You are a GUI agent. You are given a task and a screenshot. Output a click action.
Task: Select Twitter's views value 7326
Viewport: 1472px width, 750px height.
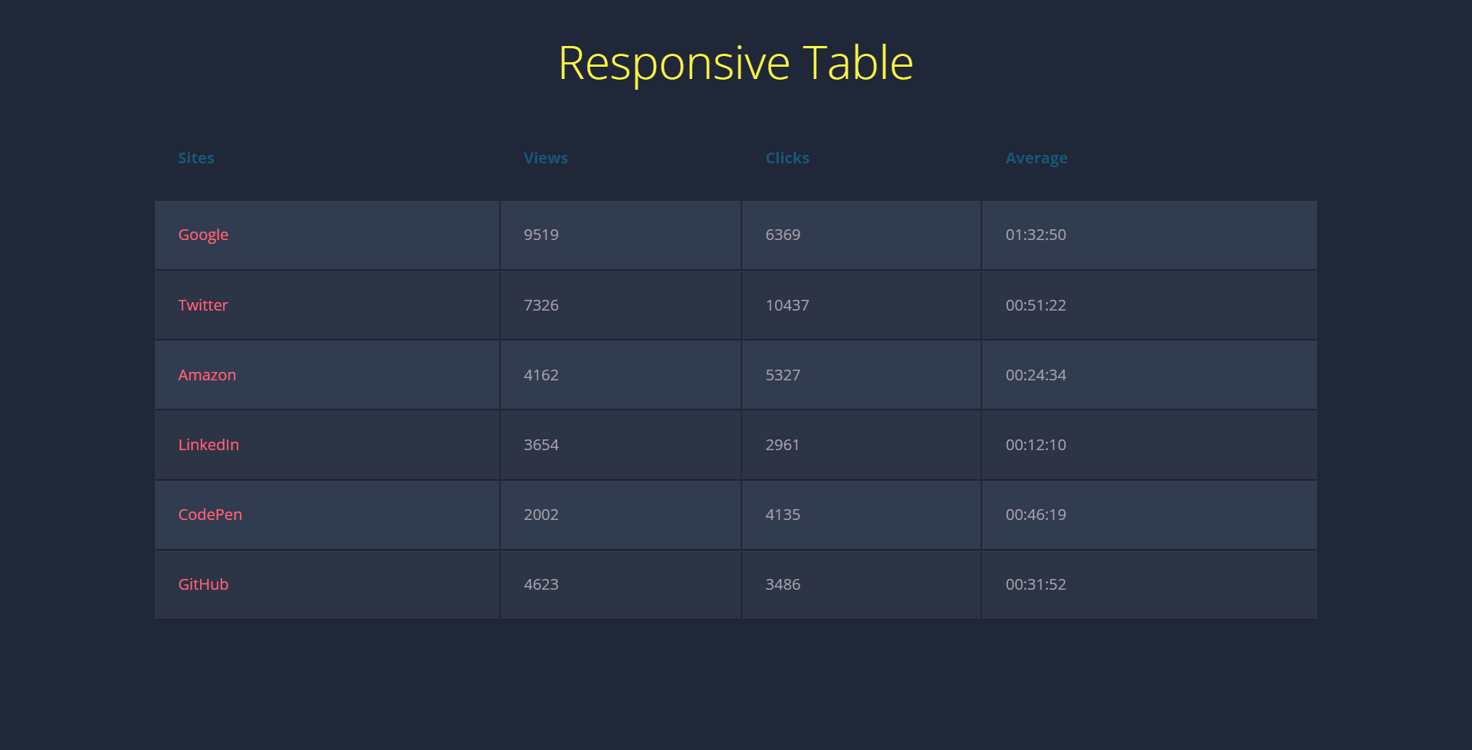tap(541, 305)
